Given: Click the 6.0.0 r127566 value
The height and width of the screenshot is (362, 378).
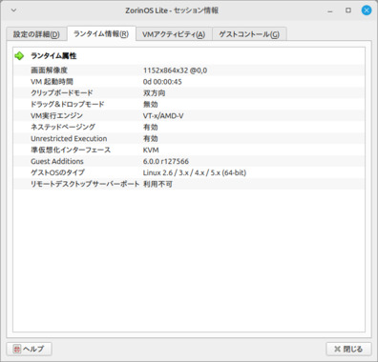Looking at the screenshot, I should tap(166, 161).
